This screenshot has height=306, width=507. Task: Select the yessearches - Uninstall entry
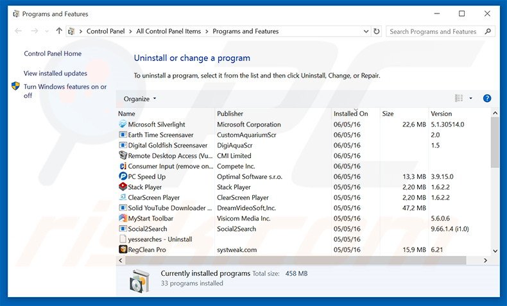[160, 239]
